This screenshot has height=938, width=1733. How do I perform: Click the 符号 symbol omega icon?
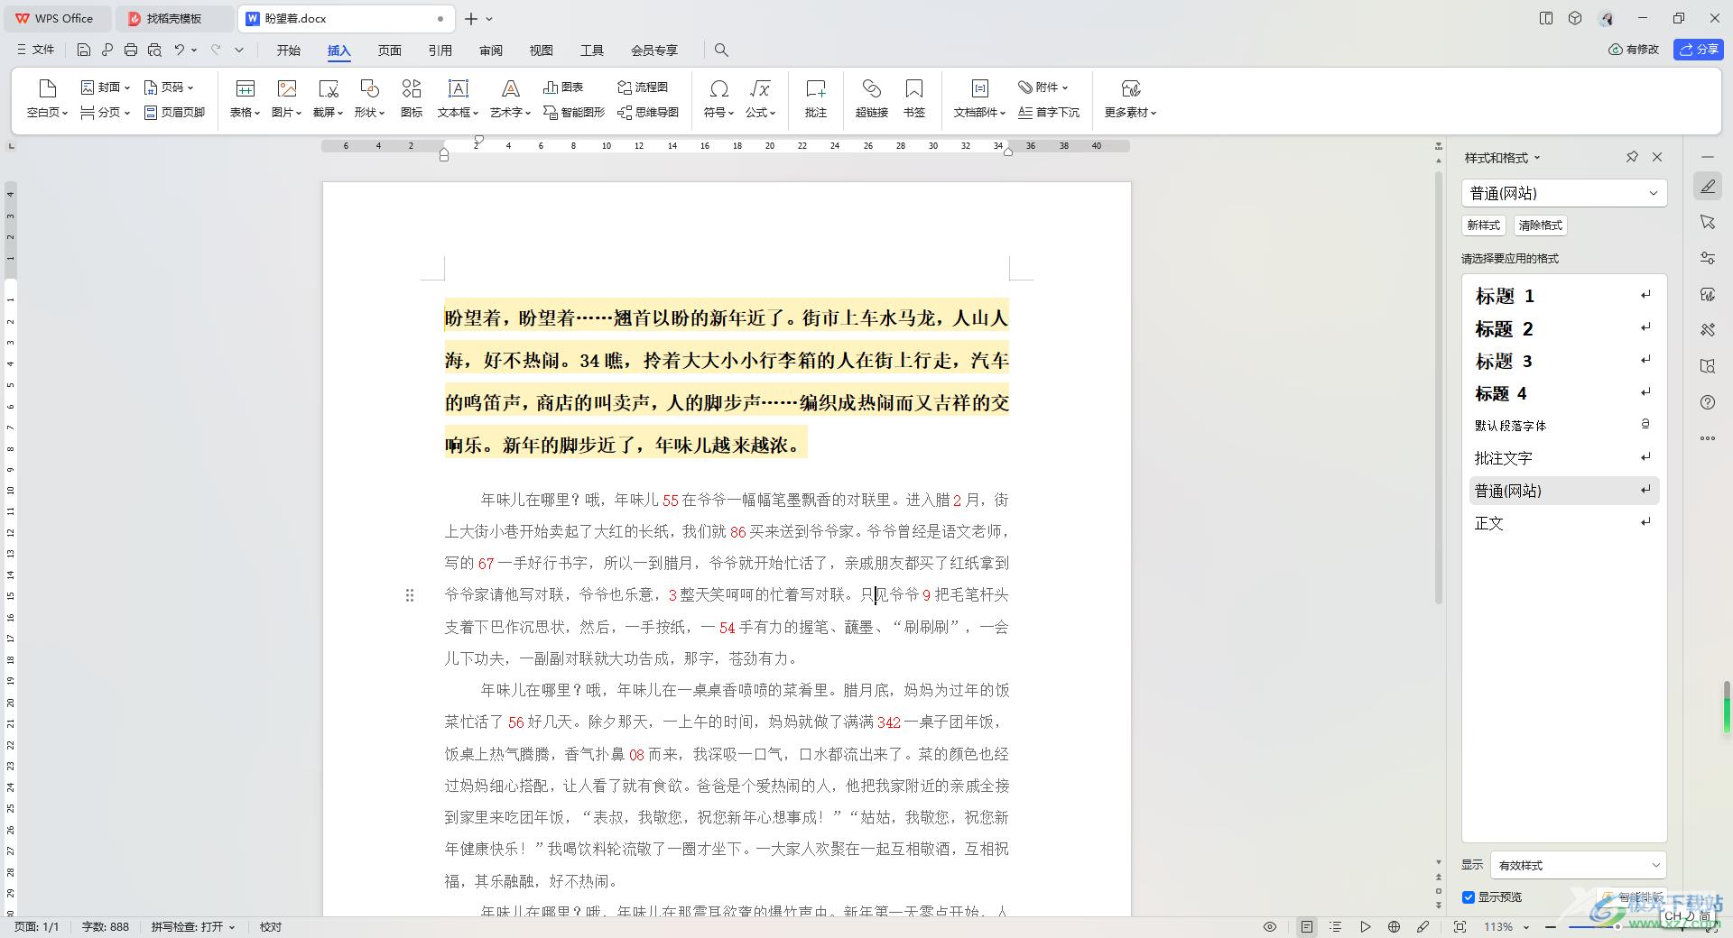719,88
